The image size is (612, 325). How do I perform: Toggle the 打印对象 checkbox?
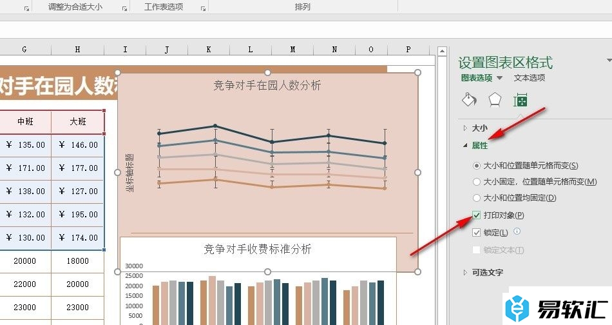pyautogui.click(x=476, y=215)
